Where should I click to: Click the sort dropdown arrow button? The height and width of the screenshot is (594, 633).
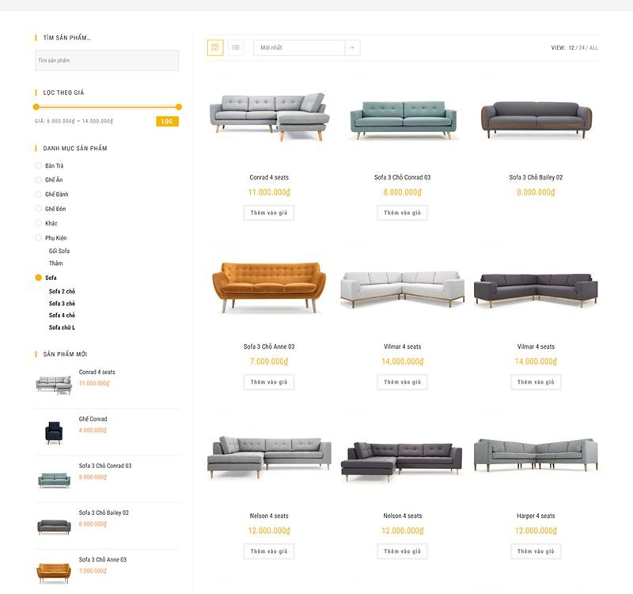[353, 47]
